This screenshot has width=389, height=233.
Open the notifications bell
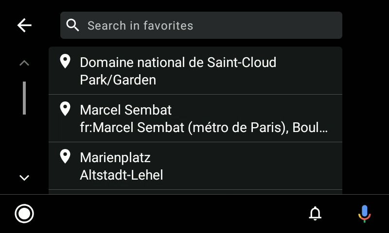(315, 213)
